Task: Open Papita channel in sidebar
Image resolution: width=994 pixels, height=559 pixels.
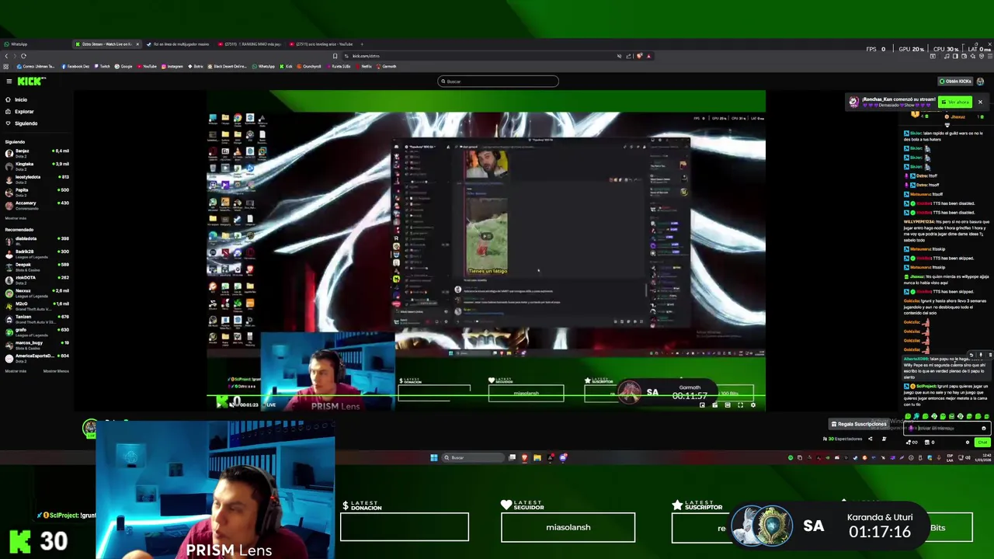Action: coord(36,191)
